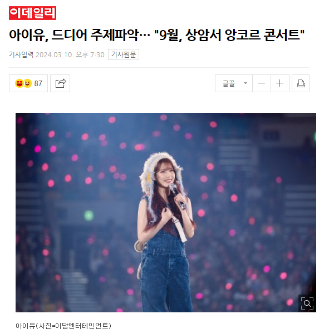This screenshot has width=329, height=334.
Task: Click the photo caption 아이유(사진=이담엔터테인먼트)
Action: click(x=63, y=326)
